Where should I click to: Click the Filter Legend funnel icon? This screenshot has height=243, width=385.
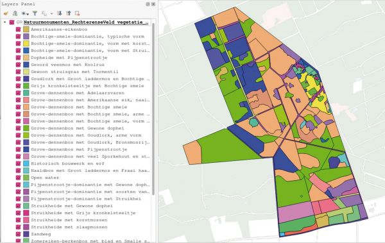(35, 13)
